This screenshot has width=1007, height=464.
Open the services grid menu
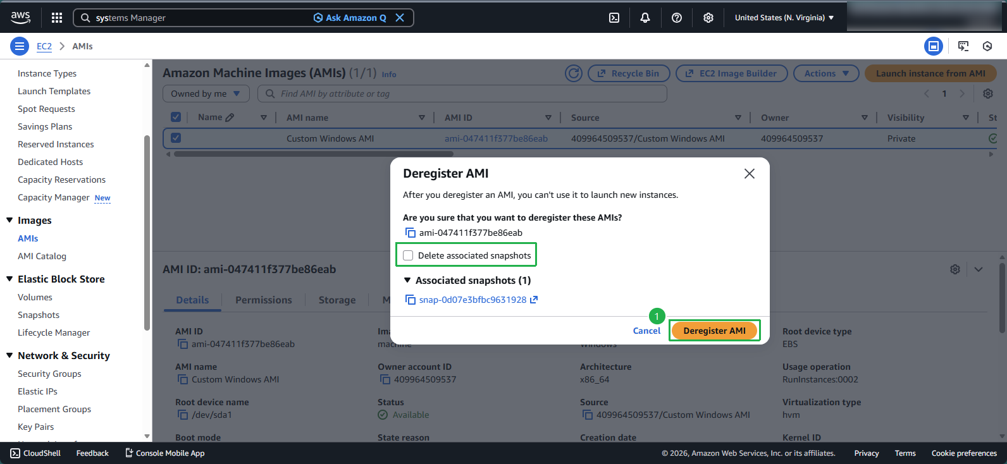pyautogui.click(x=57, y=18)
